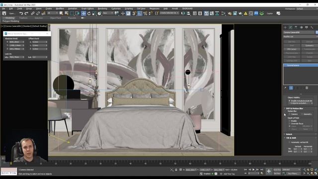Open the Edit menu
This screenshot has width=318, height=179.
click(x=11, y=8)
